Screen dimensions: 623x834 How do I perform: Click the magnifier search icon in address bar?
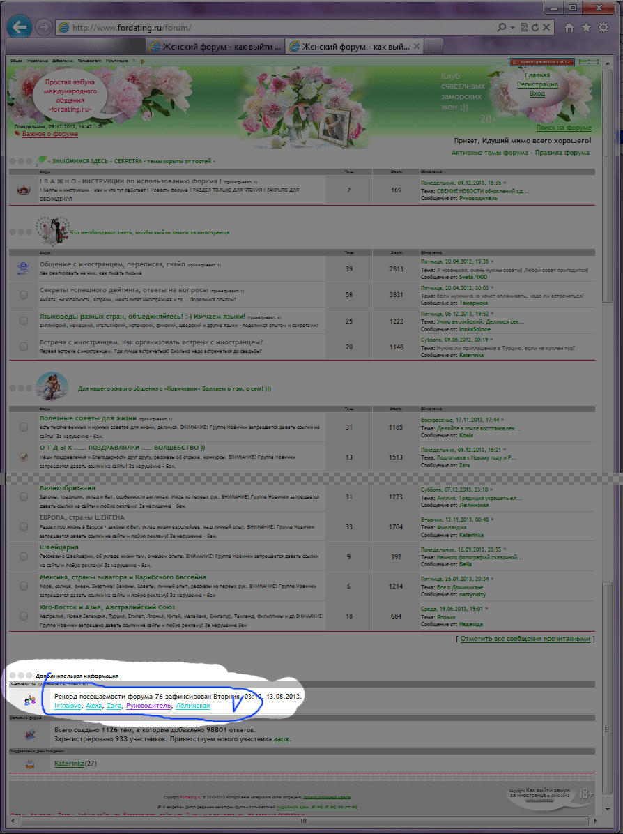coord(501,27)
